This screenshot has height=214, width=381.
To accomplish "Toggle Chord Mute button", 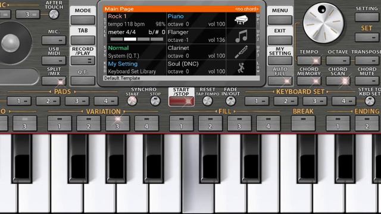I will pos(367,81).
